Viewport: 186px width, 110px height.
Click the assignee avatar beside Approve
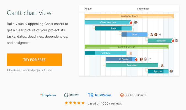(x=171, y=71)
